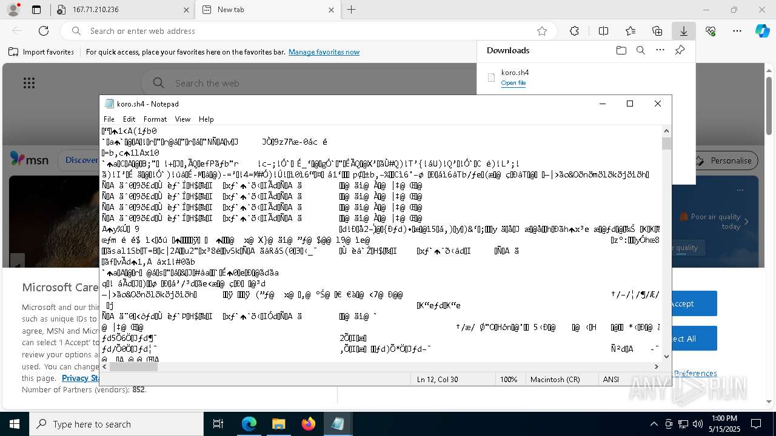Open File Explorer taskbar icon
This screenshot has height=436, width=776.
(278, 424)
